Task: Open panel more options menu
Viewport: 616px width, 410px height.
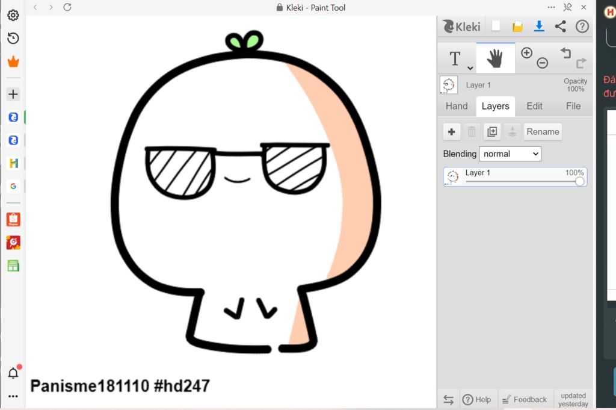Action: pyautogui.click(x=551, y=7)
